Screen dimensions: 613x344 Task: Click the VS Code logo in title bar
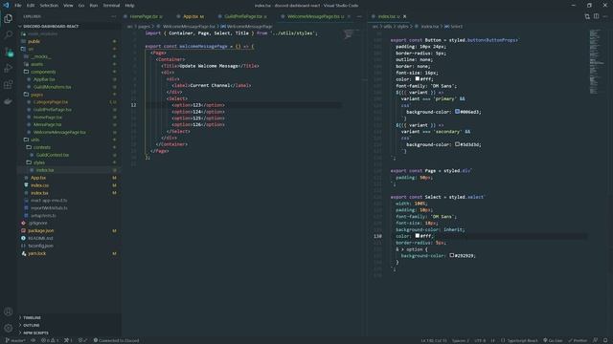(x=6, y=5)
